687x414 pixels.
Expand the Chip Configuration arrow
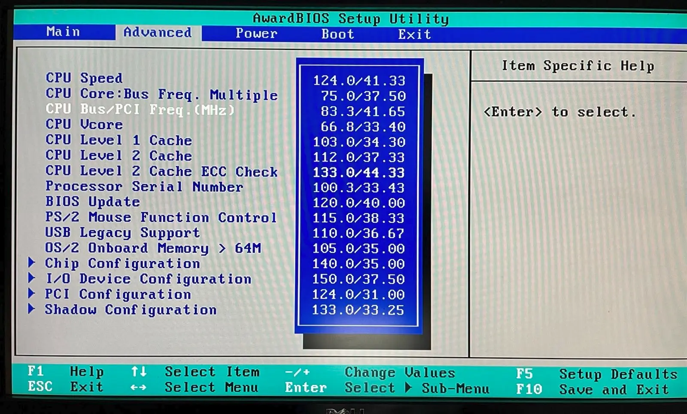coord(31,262)
